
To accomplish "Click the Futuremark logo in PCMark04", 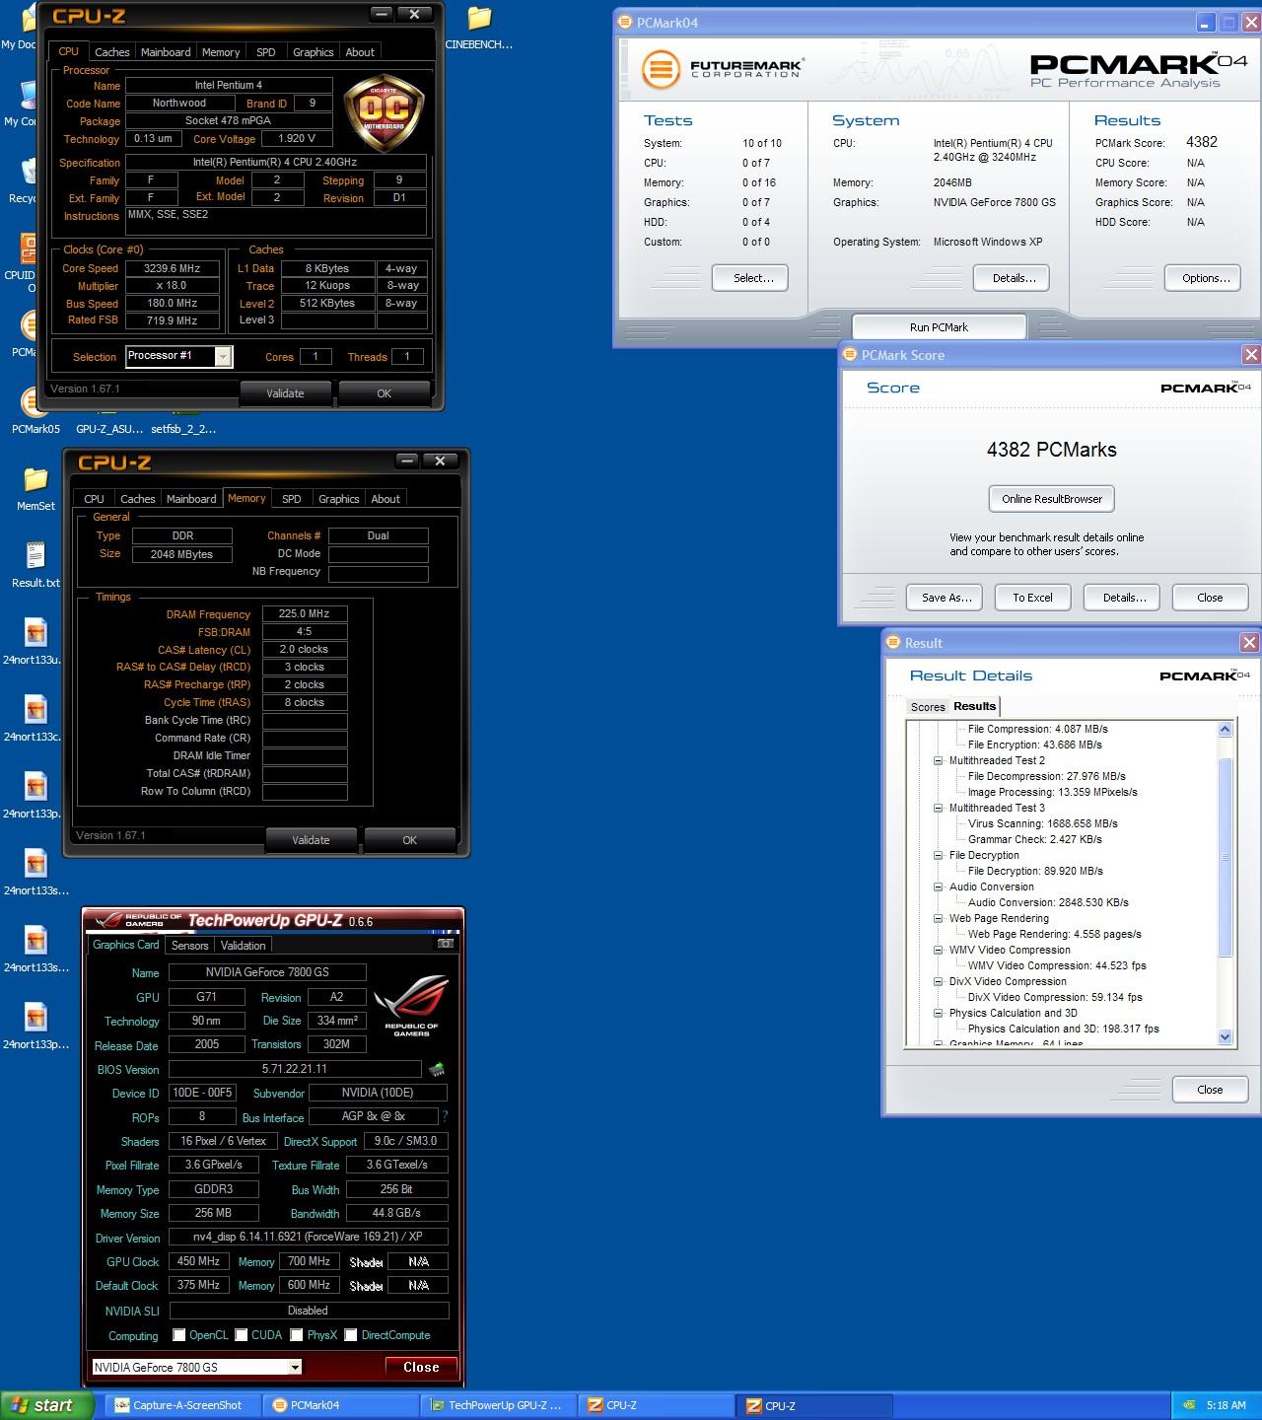I will click(x=723, y=70).
